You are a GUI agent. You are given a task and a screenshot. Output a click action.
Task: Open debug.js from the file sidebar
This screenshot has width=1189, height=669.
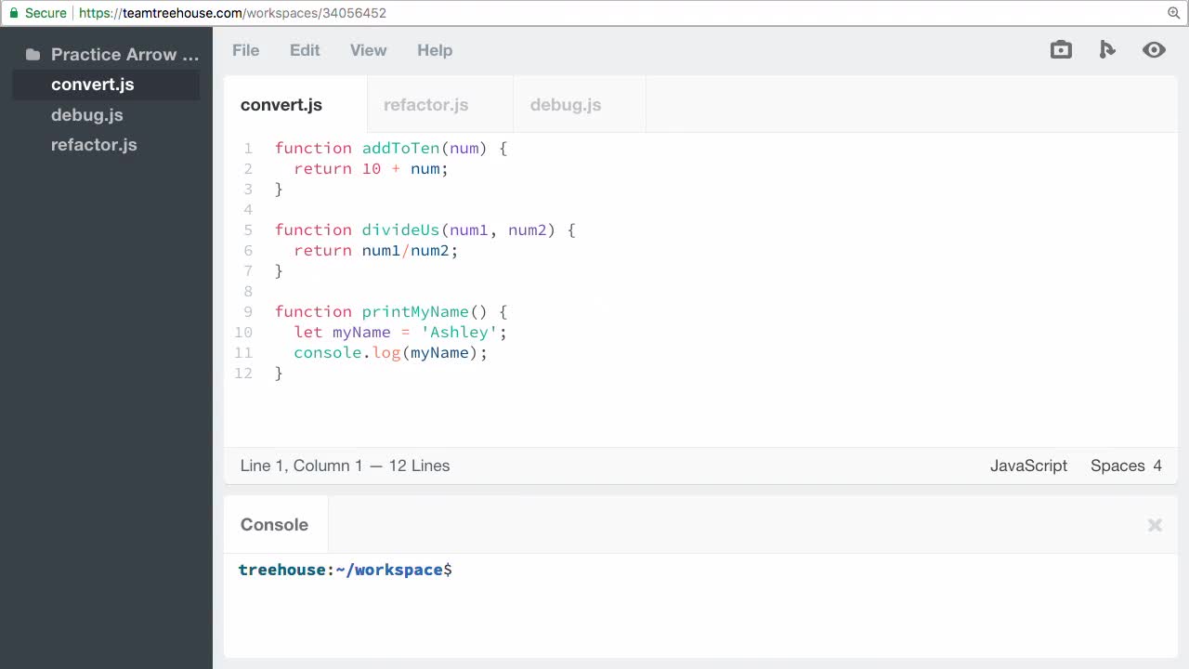click(x=87, y=114)
